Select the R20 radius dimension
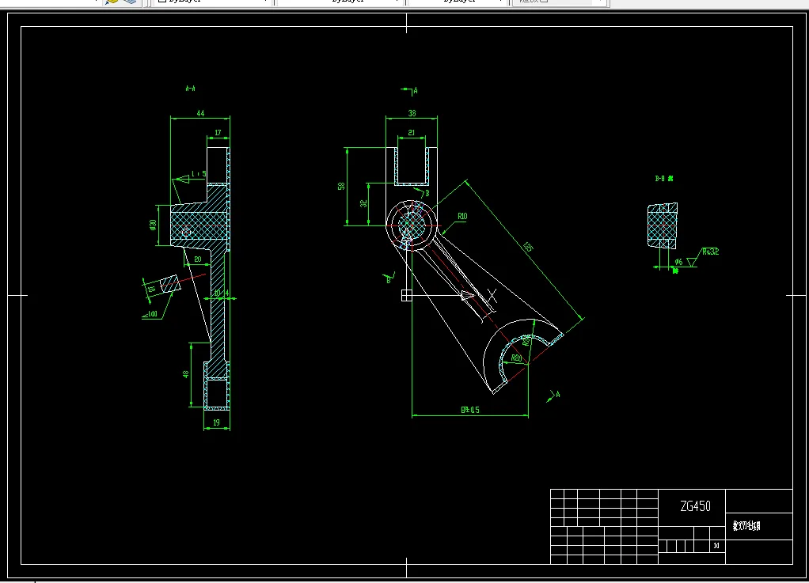The width and height of the screenshot is (809, 583). [516, 358]
